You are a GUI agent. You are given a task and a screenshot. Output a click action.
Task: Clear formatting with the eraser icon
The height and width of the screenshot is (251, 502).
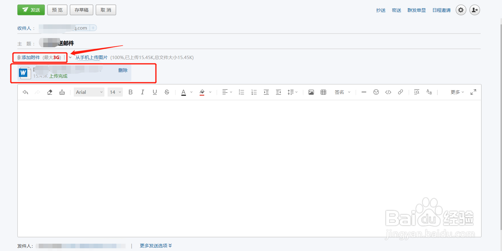tap(50, 92)
